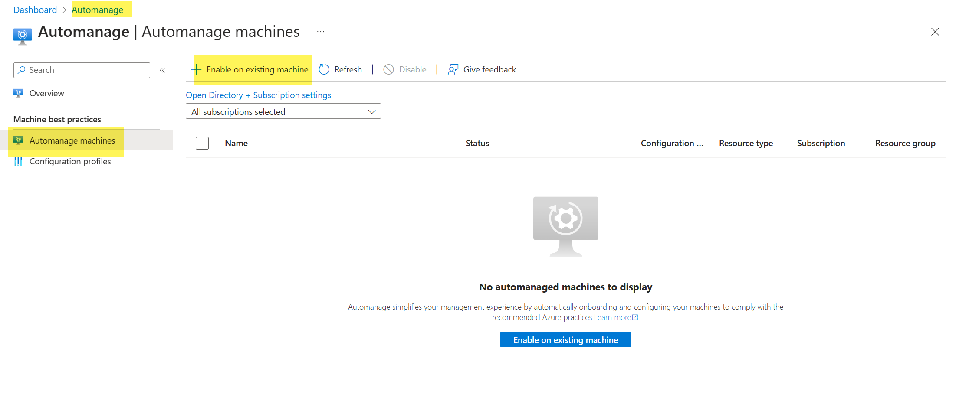Open Configuration profiles page

pyautogui.click(x=70, y=161)
